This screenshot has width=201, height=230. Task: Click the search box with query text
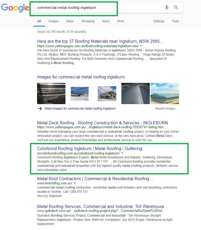click(108, 8)
